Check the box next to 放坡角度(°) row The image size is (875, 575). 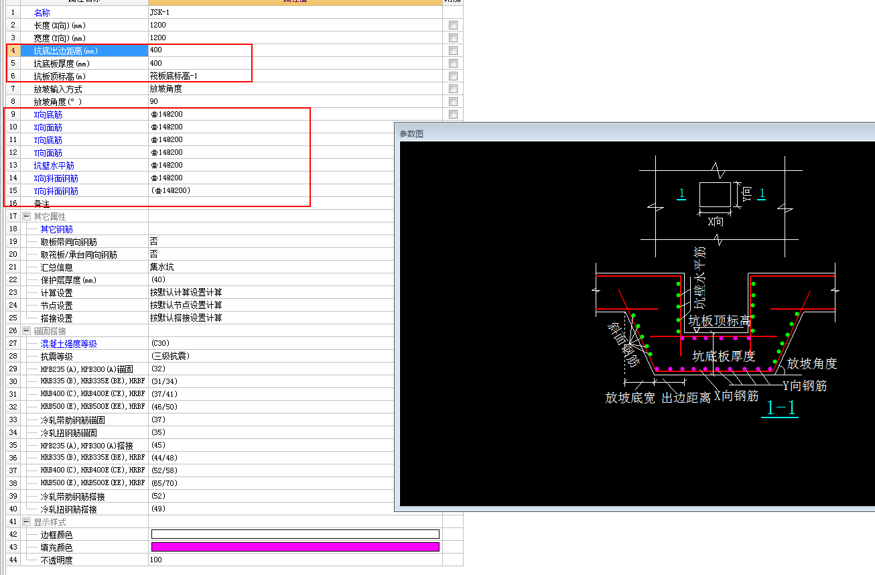point(454,101)
